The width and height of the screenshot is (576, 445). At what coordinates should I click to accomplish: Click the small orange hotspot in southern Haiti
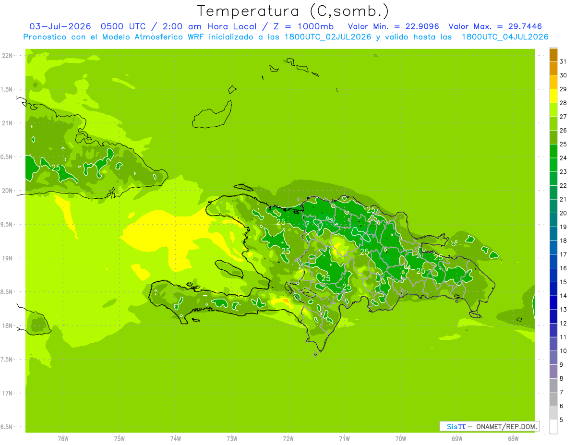(x=286, y=301)
